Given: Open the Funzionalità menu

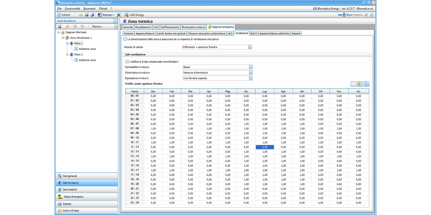Looking at the screenshot, I should [x=73, y=8].
